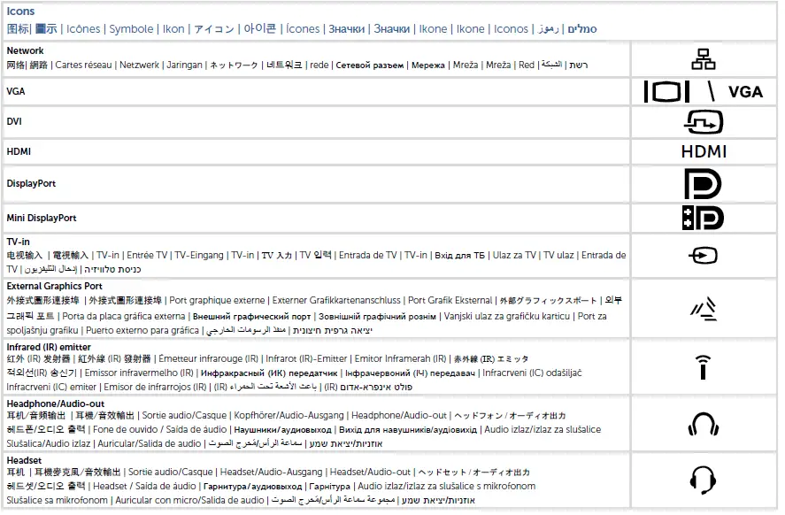The image size is (785, 515).
Task: Select 'Infrared (IR) emitter' row title
Action: (x=49, y=350)
